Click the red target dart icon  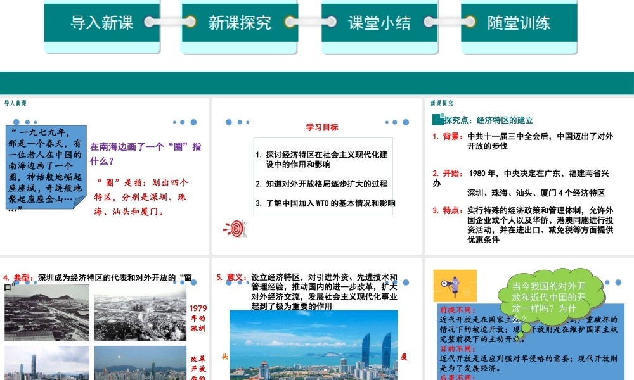point(235,227)
